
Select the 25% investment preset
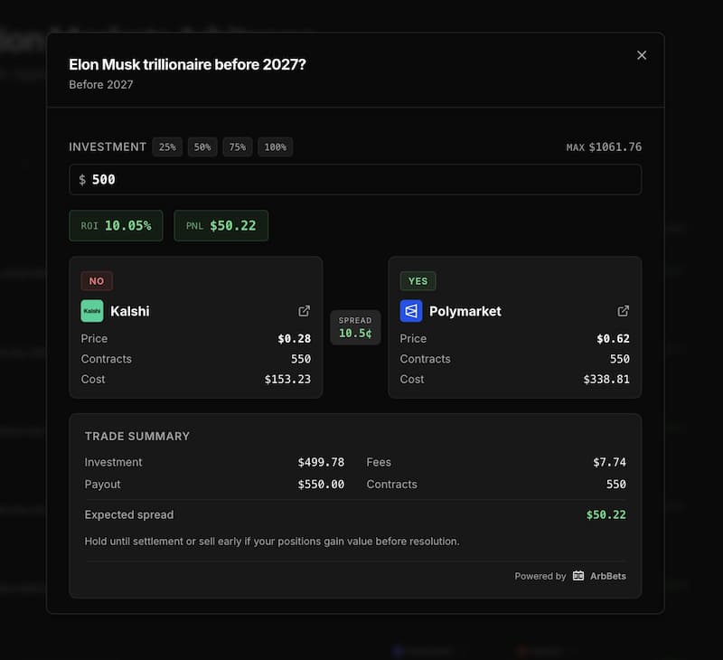click(x=166, y=146)
